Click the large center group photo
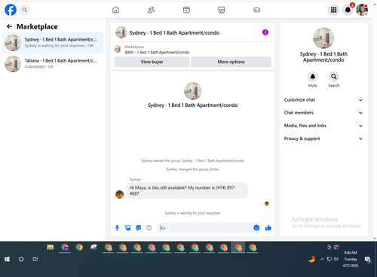The width and height of the screenshot is (377, 277). click(x=193, y=91)
